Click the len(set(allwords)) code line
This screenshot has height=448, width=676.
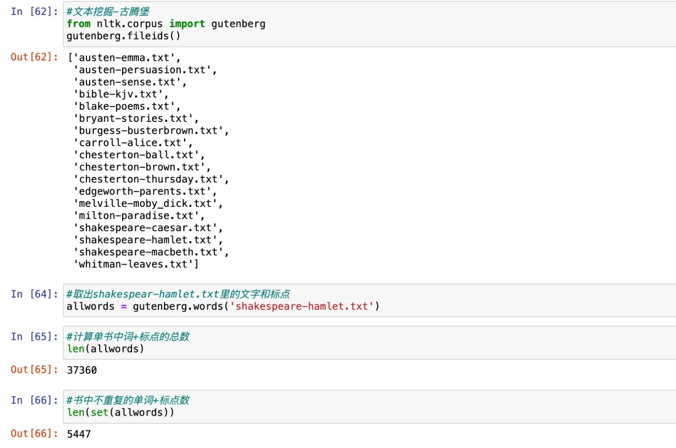coord(120,412)
